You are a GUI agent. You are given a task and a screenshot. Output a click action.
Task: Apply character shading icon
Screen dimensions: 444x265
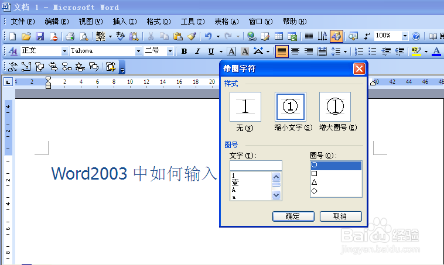tap(245, 51)
